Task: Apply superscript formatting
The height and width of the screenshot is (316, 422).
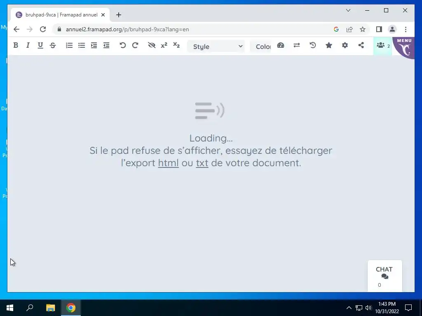Action: 164,45
